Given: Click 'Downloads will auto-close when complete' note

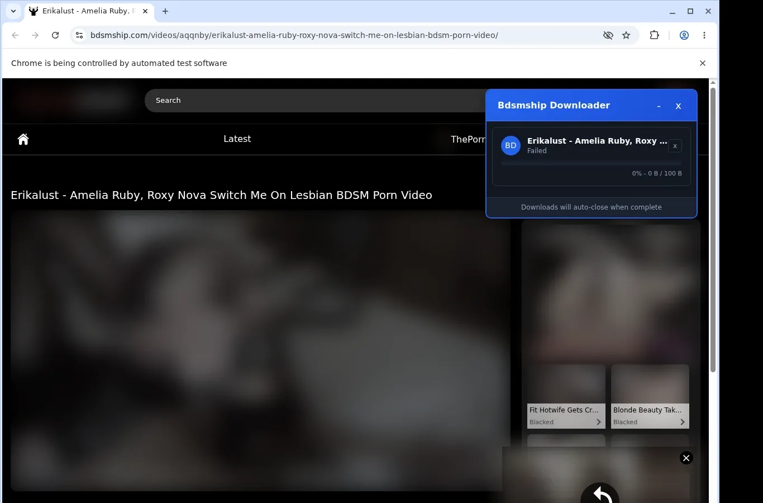Looking at the screenshot, I should pyautogui.click(x=592, y=207).
